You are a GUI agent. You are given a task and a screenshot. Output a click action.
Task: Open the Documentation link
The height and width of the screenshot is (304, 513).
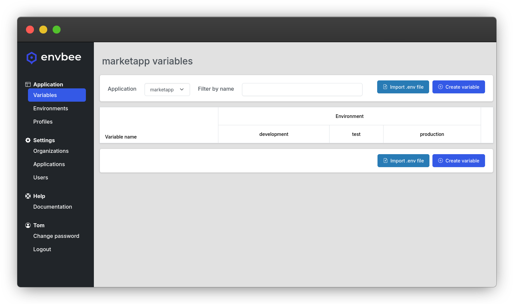[53, 207]
